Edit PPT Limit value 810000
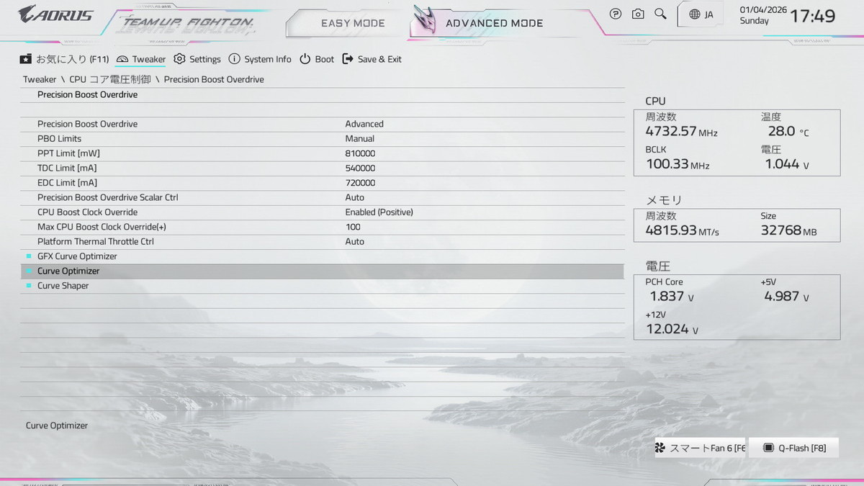 point(360,153)
